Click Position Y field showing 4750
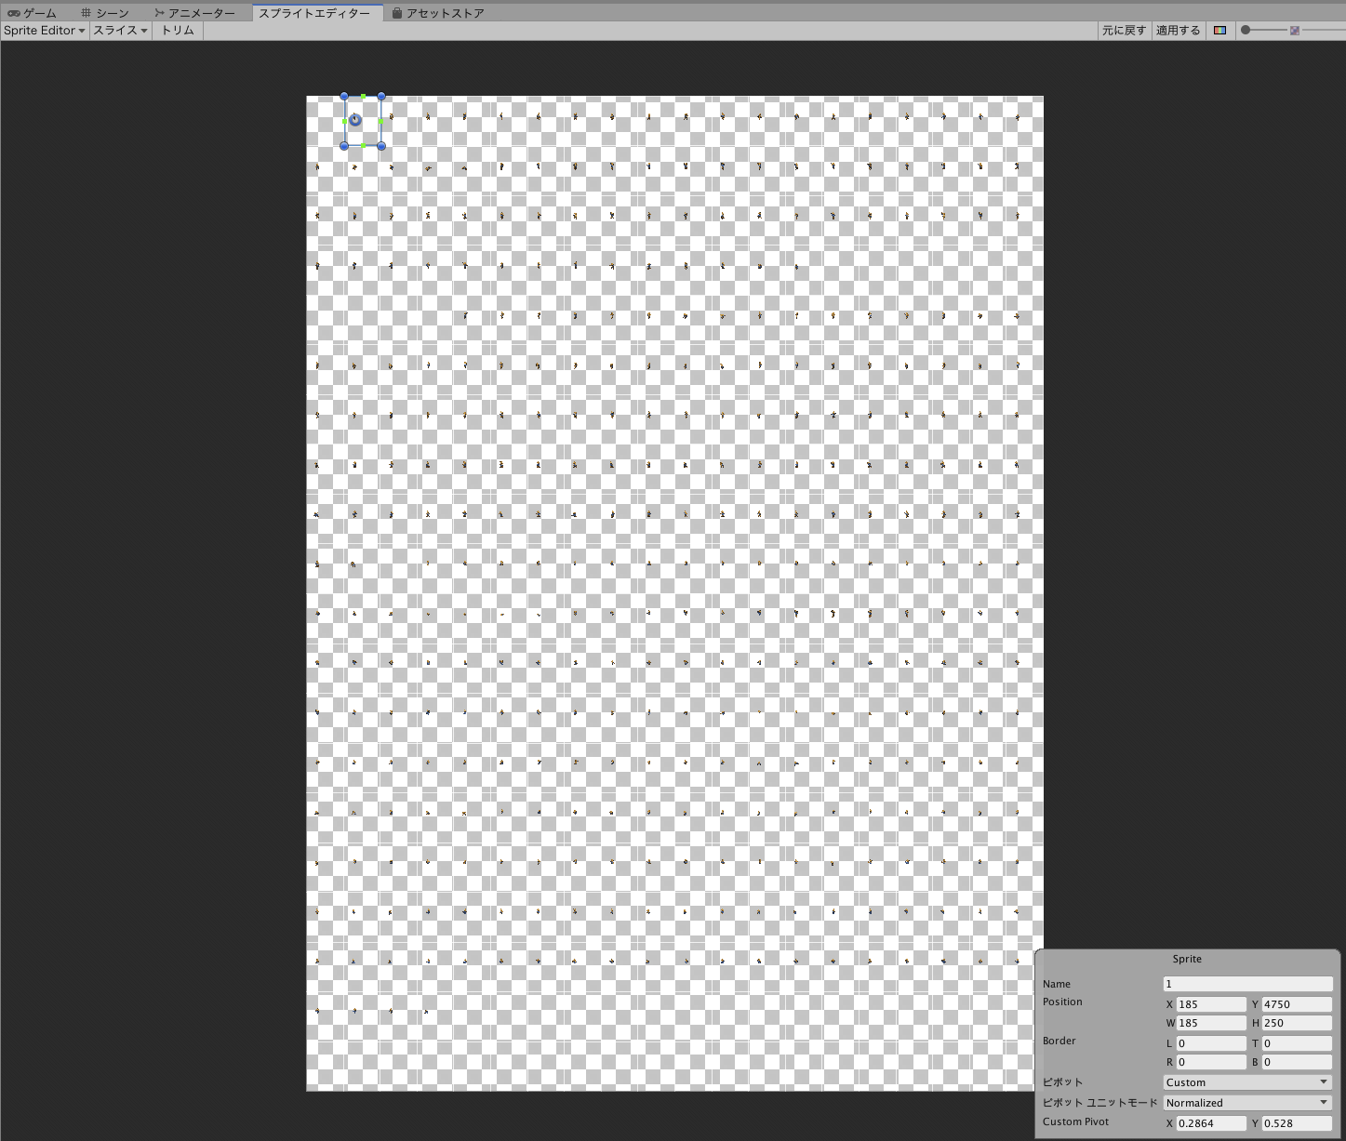Viewport: 1346px width, 1141px height. pyautogui.click(x=1297, y=1004)
